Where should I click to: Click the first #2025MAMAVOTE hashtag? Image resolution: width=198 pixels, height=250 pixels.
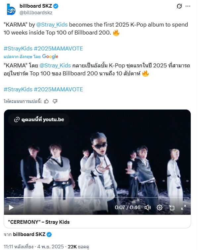[x=58, y=48]
